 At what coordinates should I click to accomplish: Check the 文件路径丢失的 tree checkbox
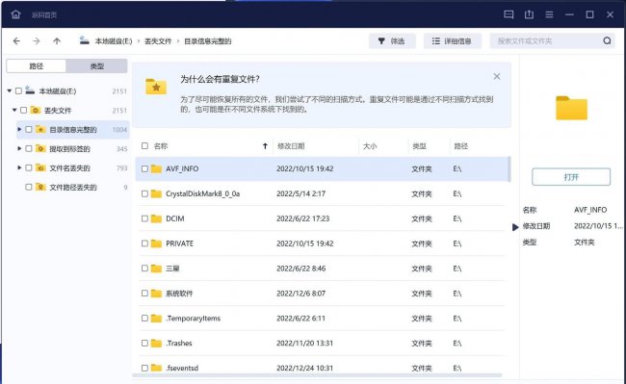pyautogui.click(x=29, y=187)
